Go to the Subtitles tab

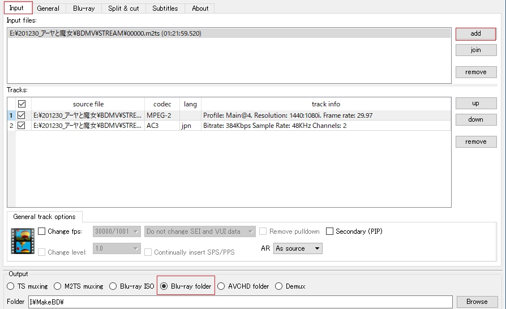(165, 8)
